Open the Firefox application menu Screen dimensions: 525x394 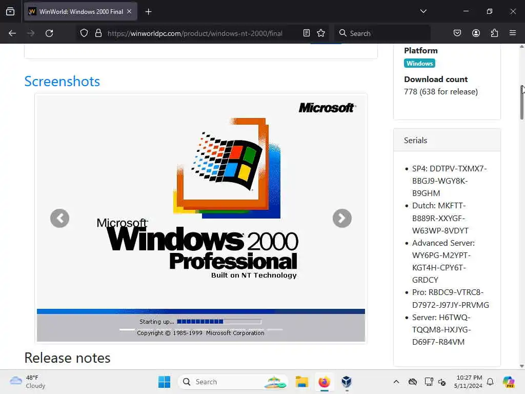[x=513, y=33]
